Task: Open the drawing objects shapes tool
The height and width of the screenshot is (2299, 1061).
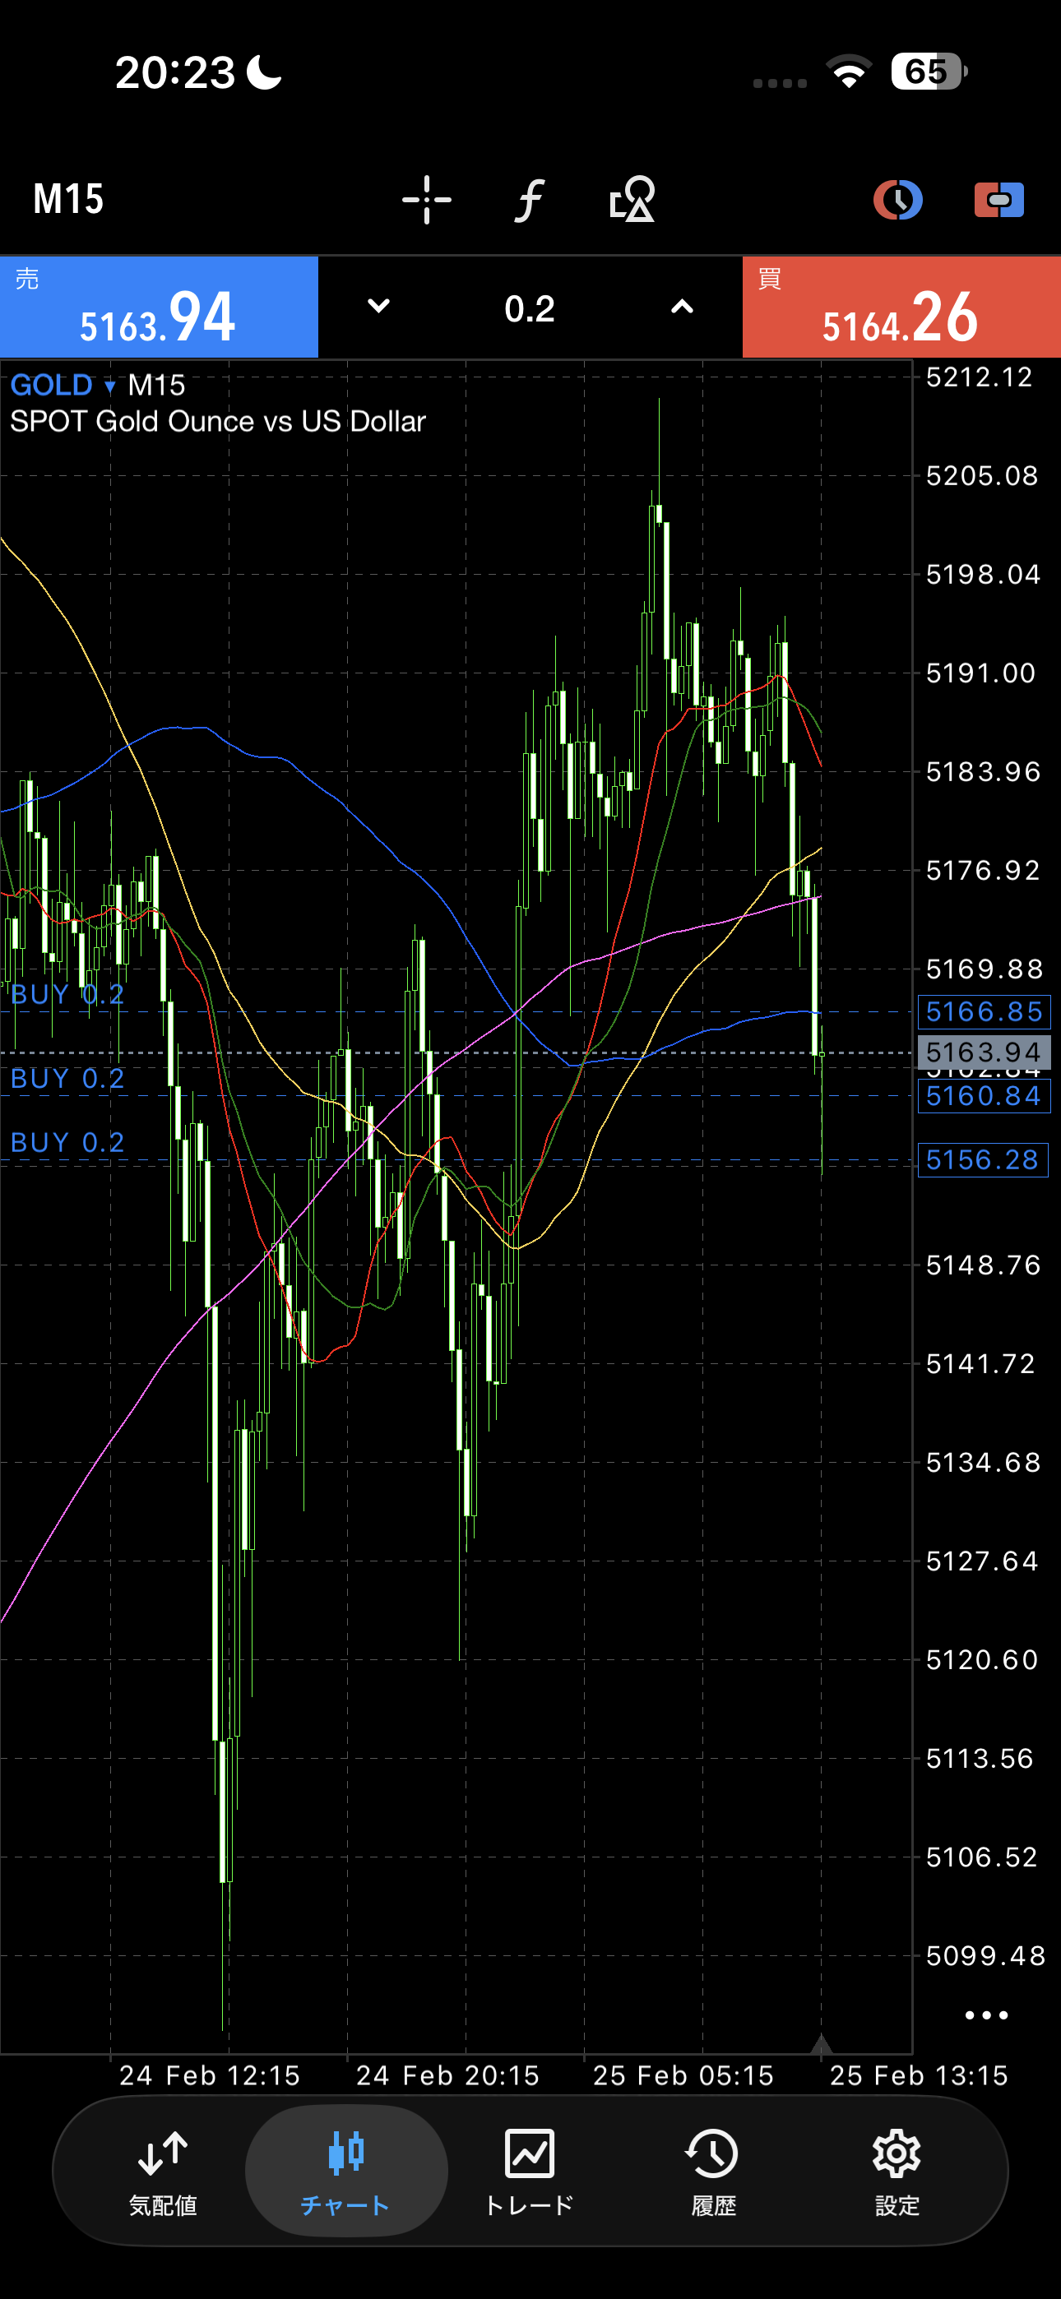Action: tap(632, 199)
